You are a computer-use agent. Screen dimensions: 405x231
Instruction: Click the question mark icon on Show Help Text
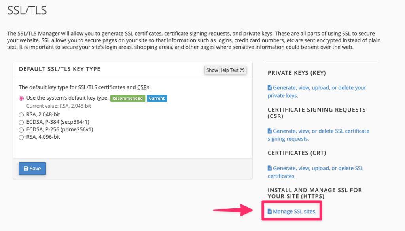[242, 70]
